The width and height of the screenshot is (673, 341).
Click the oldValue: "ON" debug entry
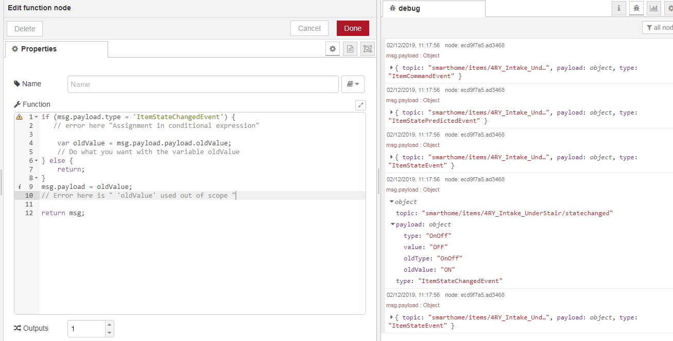pos(429,270)
